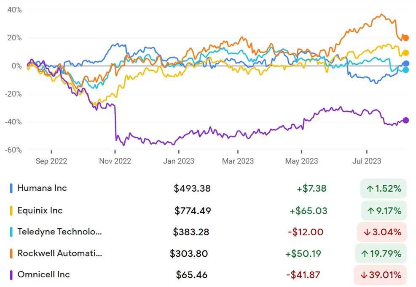Open the Humana Inc stock link
The height and width of the screenshot is (287, 416).
[x=42, y=188]
